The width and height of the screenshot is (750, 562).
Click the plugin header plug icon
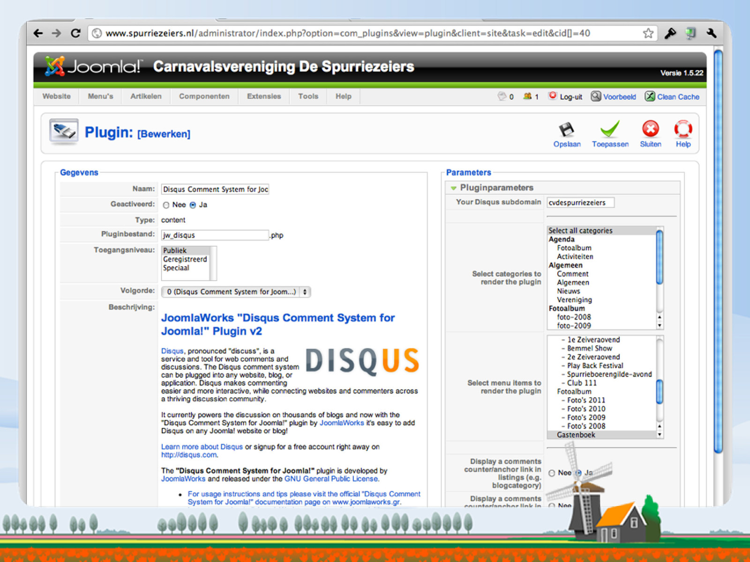64,132
